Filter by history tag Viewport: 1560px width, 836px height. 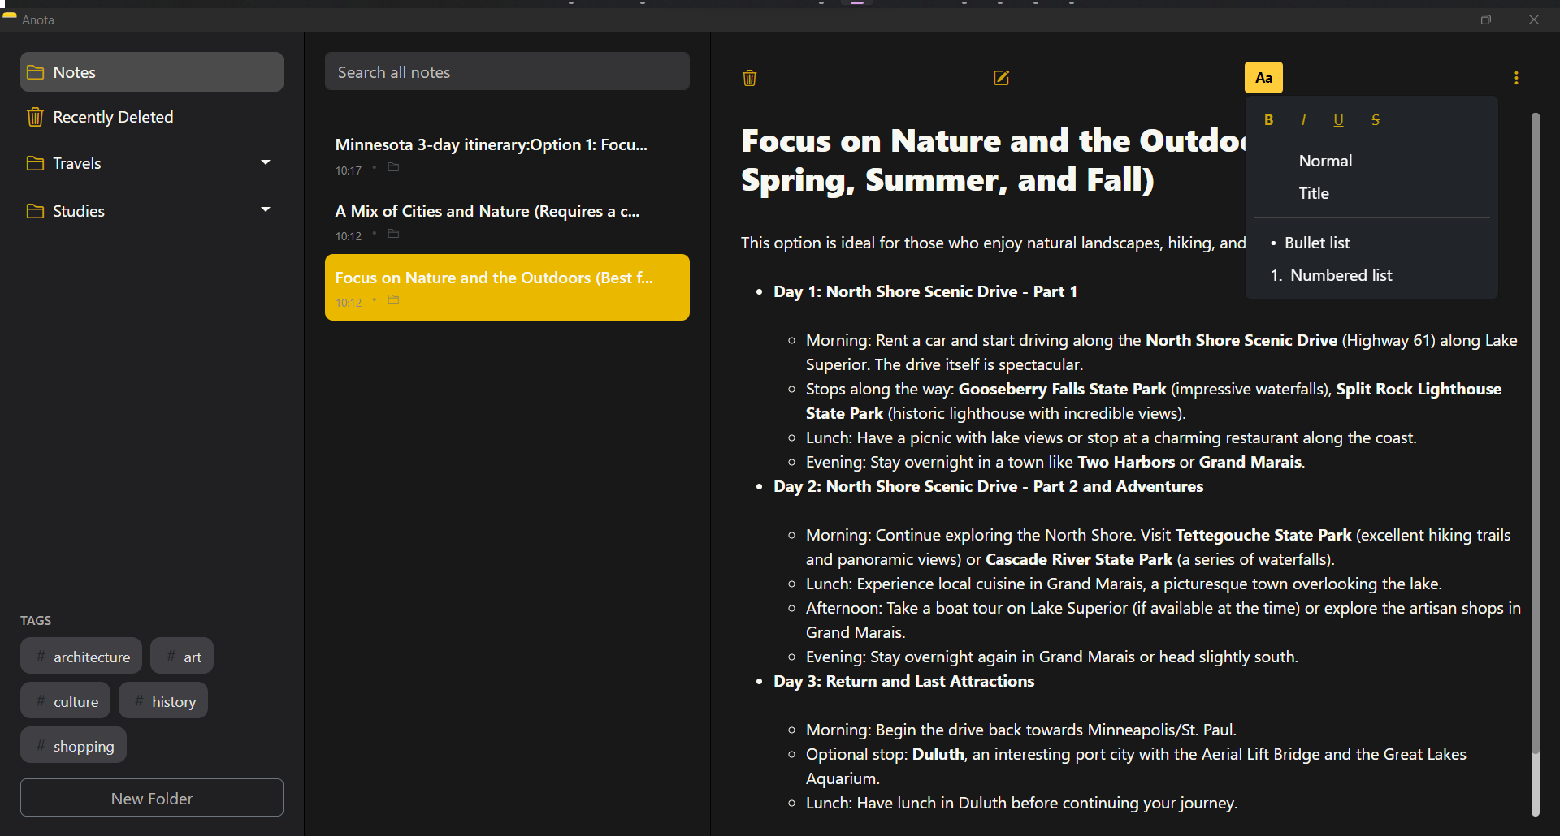163,700
